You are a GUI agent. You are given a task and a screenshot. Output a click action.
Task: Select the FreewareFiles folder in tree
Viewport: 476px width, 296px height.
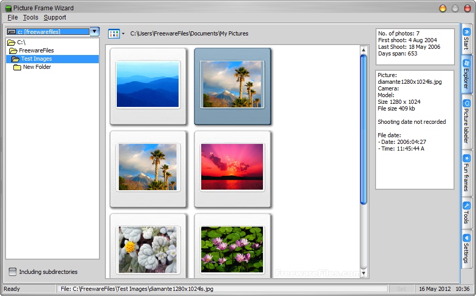pyautogui.click(x=37, y=50)
